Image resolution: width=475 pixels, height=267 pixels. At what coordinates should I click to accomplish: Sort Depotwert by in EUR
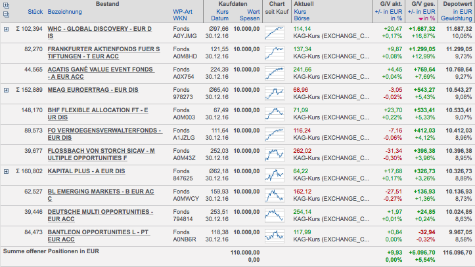[463, 12]
